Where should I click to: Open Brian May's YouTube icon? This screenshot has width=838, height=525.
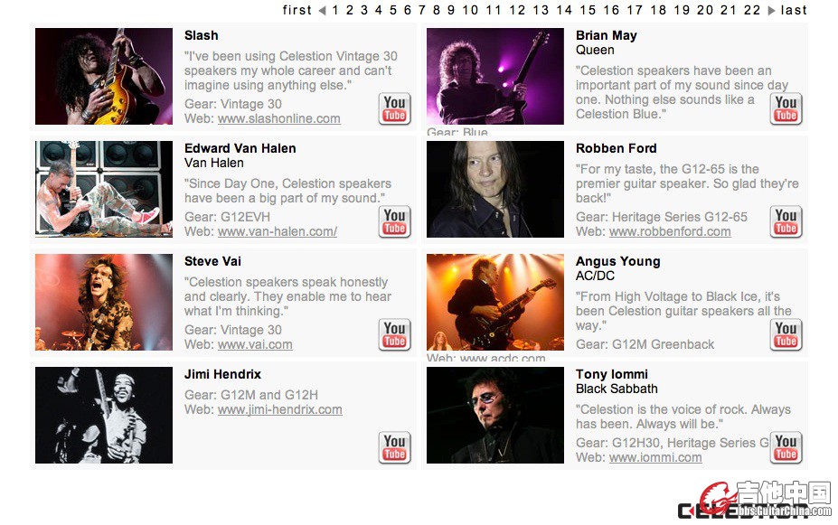pos(786,109)
